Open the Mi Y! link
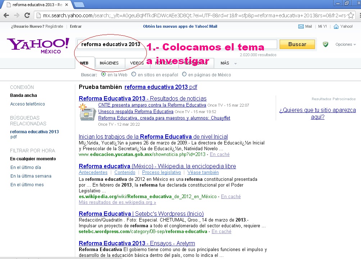Viewport: 361px width, 259px height. click(322, 27)
